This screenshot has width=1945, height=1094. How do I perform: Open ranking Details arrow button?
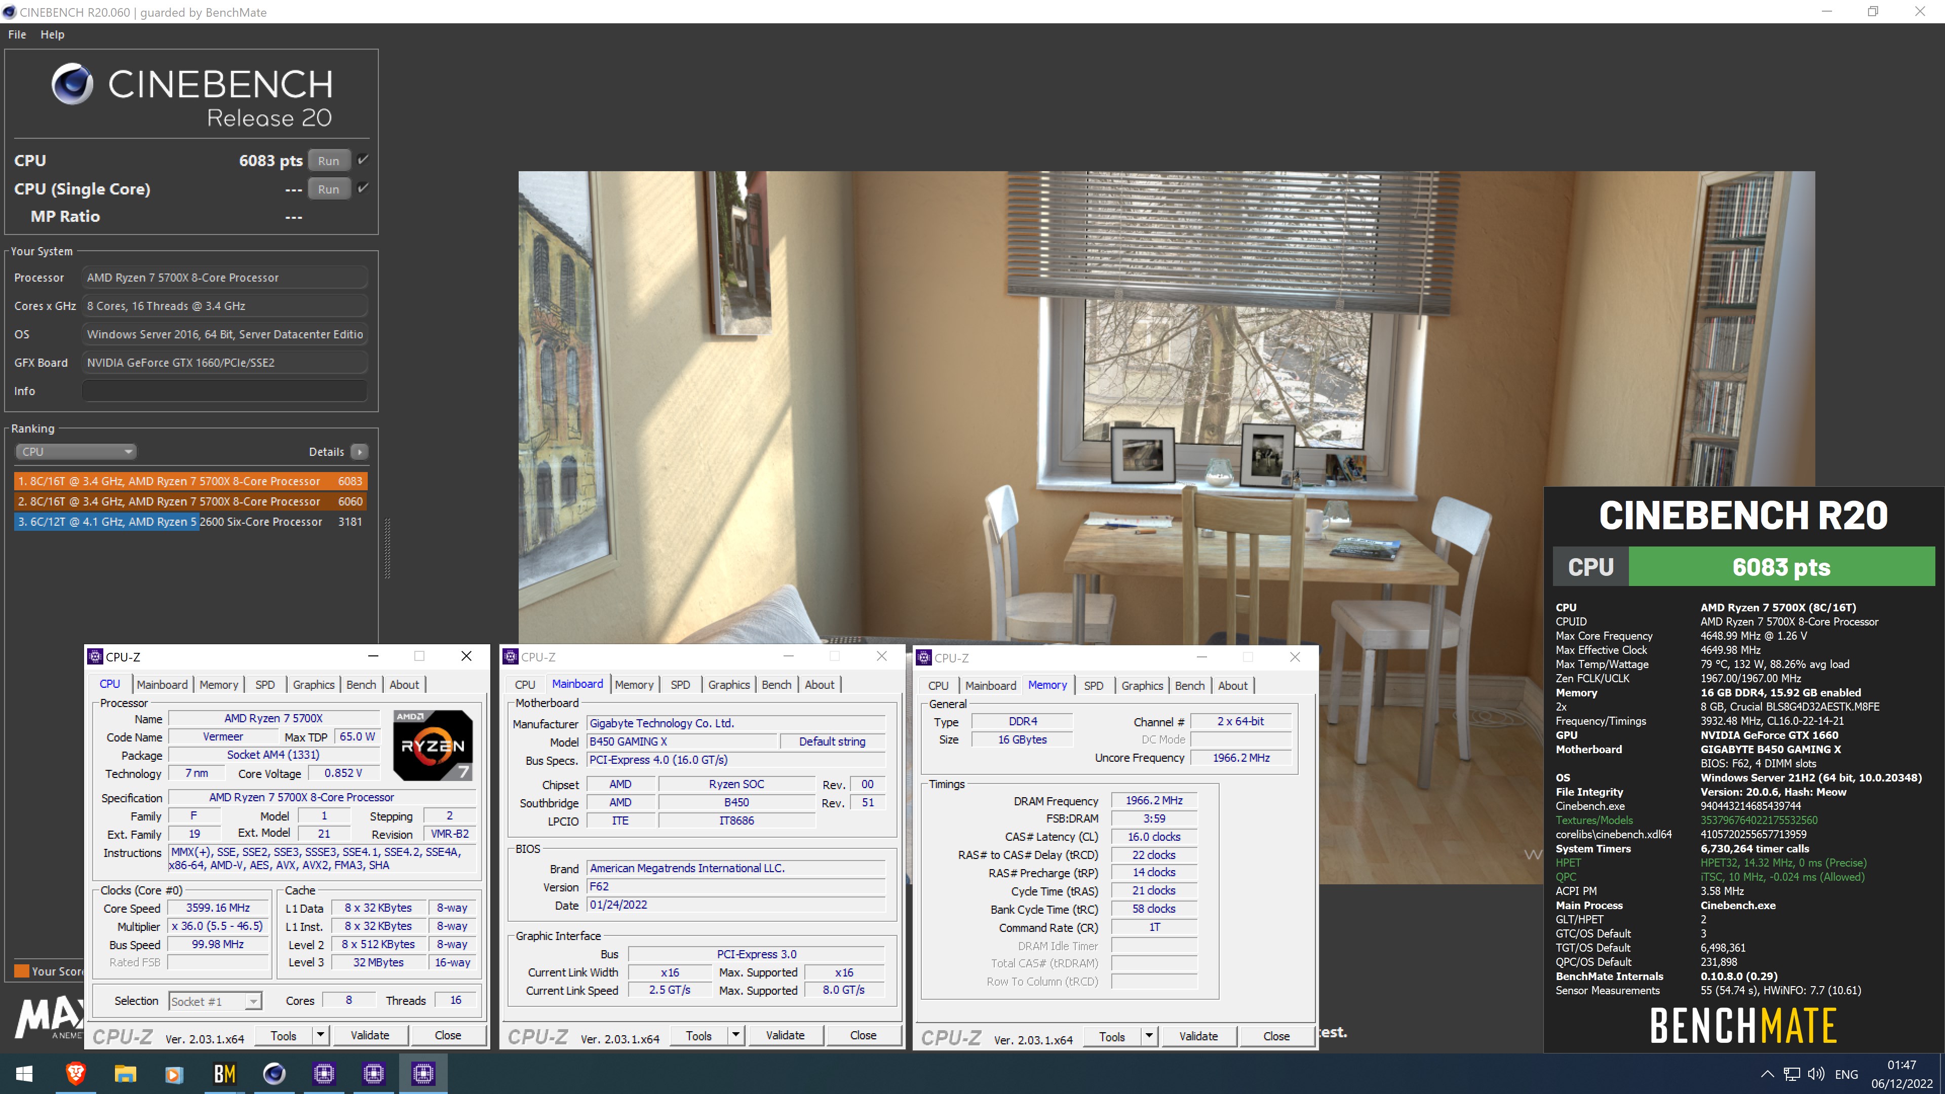coord(360,451)
